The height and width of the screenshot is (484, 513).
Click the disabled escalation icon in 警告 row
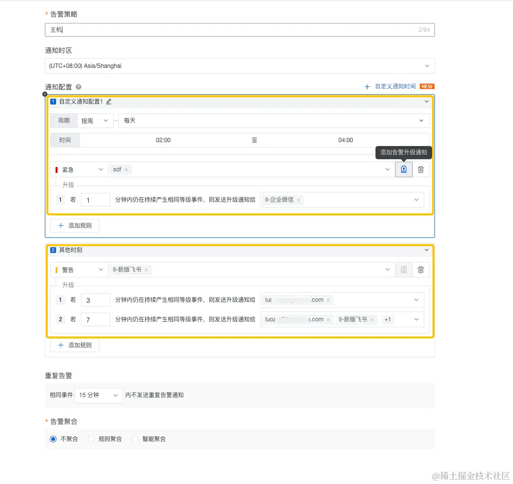pos(404,270)
